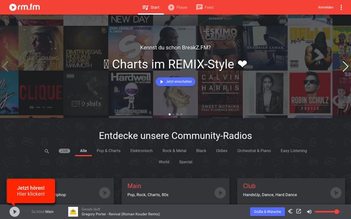Viewport: 351px width, 219px height.
Task: Select the Alle category tab
Action: 83,151
